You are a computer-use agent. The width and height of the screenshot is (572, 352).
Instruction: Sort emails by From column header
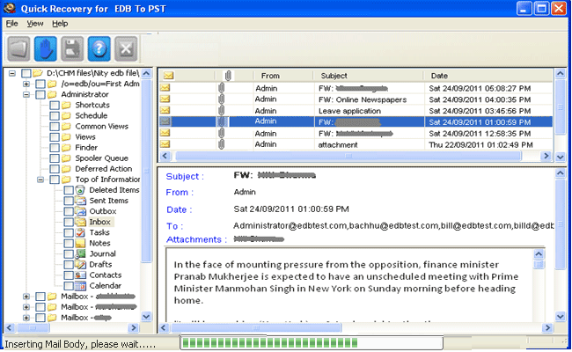point(283,76)
